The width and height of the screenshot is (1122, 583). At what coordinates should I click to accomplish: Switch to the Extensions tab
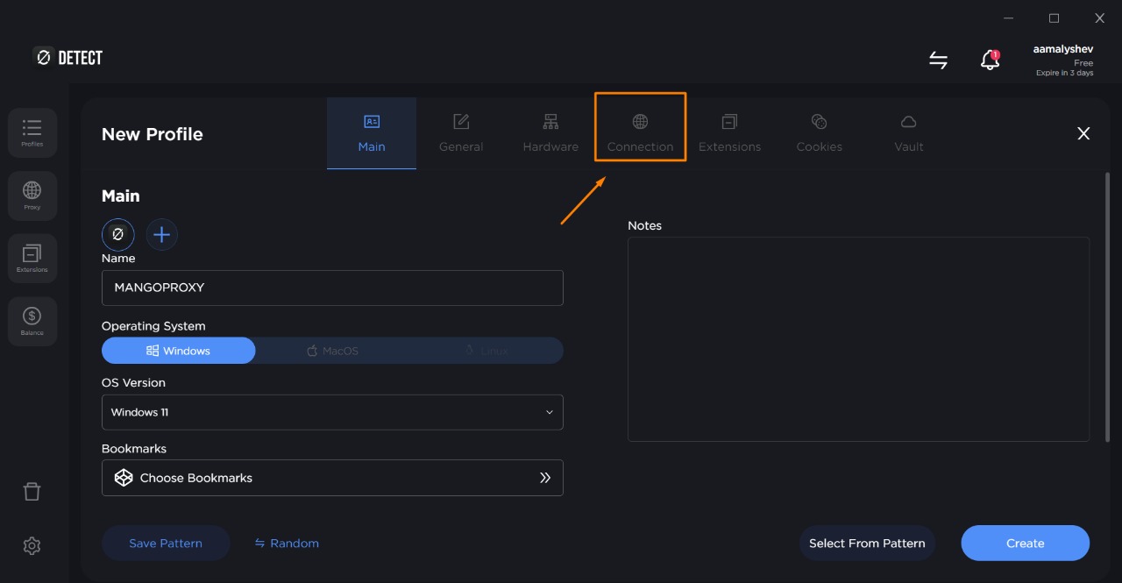(729, 133)
